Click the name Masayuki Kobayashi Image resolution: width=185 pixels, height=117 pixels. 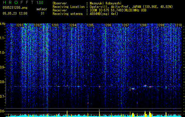pyautogui.click(x=106, y=3)
